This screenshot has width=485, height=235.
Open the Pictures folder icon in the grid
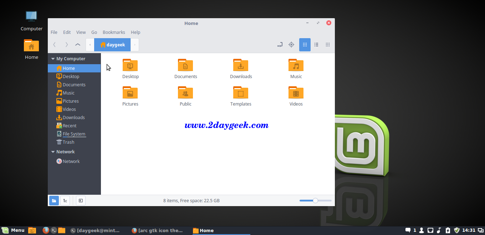click(x=130, y=93)
